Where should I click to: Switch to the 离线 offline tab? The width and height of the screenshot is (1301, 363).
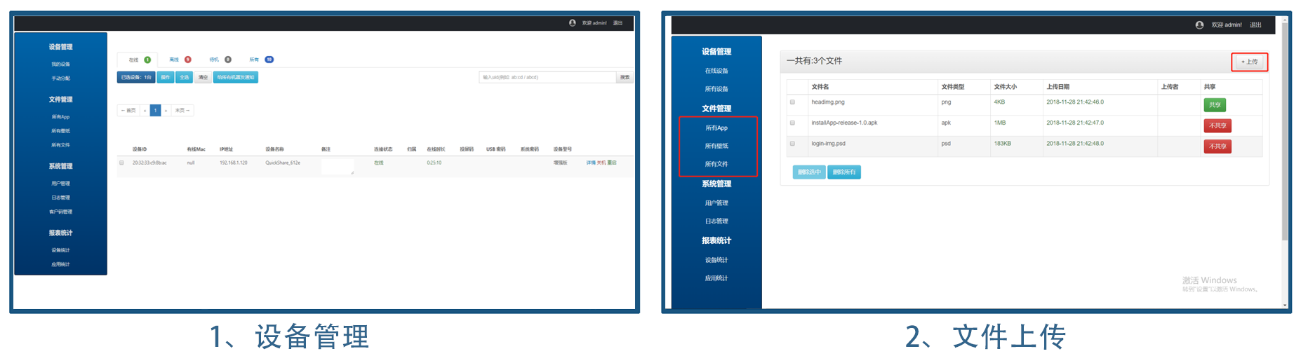[x=174, y=60]
